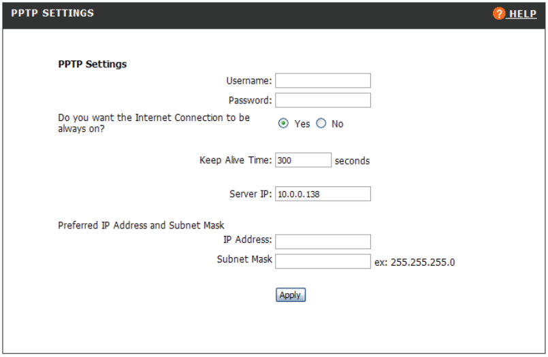Click the Preferred IP Address and Subnet Mask heading

142,225
